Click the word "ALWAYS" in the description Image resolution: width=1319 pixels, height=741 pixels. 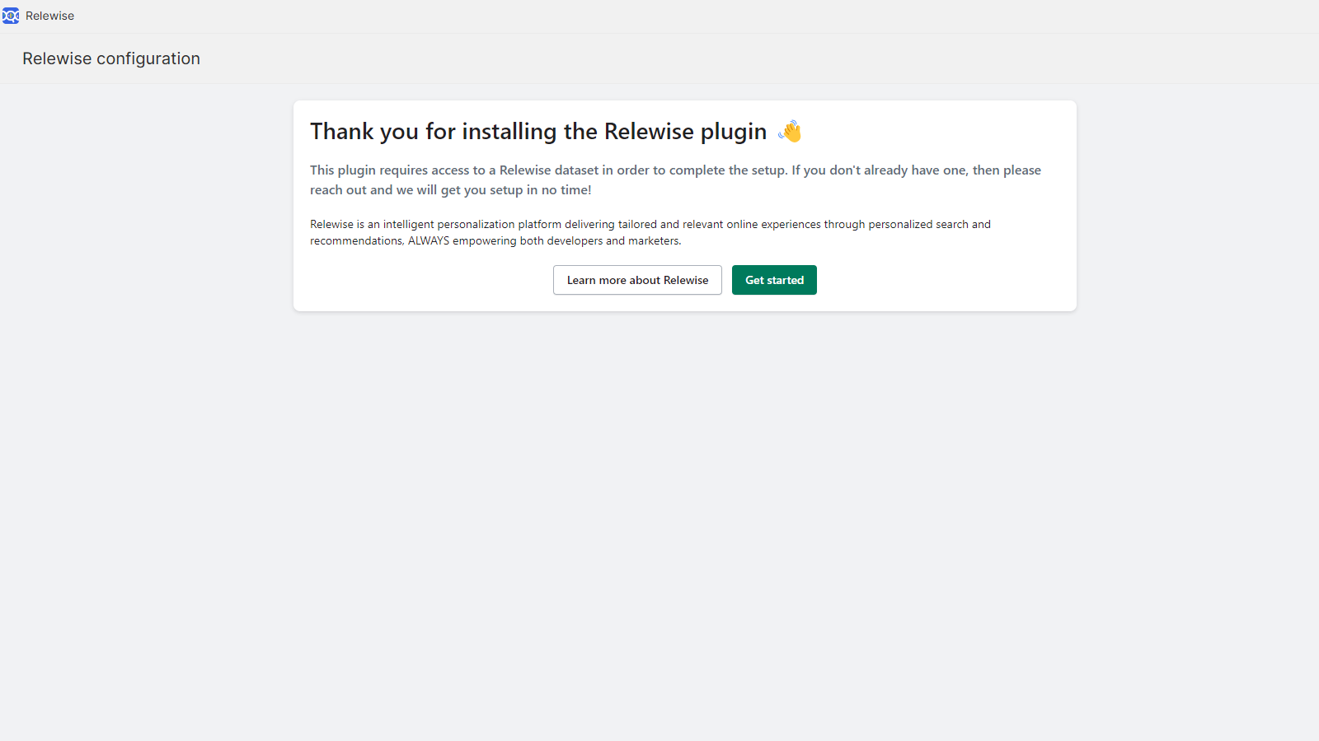[429, 241]
